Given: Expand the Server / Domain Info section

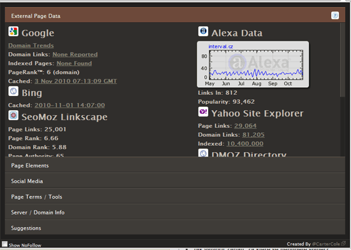Looking at the screenshot, I should pos(175,212).
